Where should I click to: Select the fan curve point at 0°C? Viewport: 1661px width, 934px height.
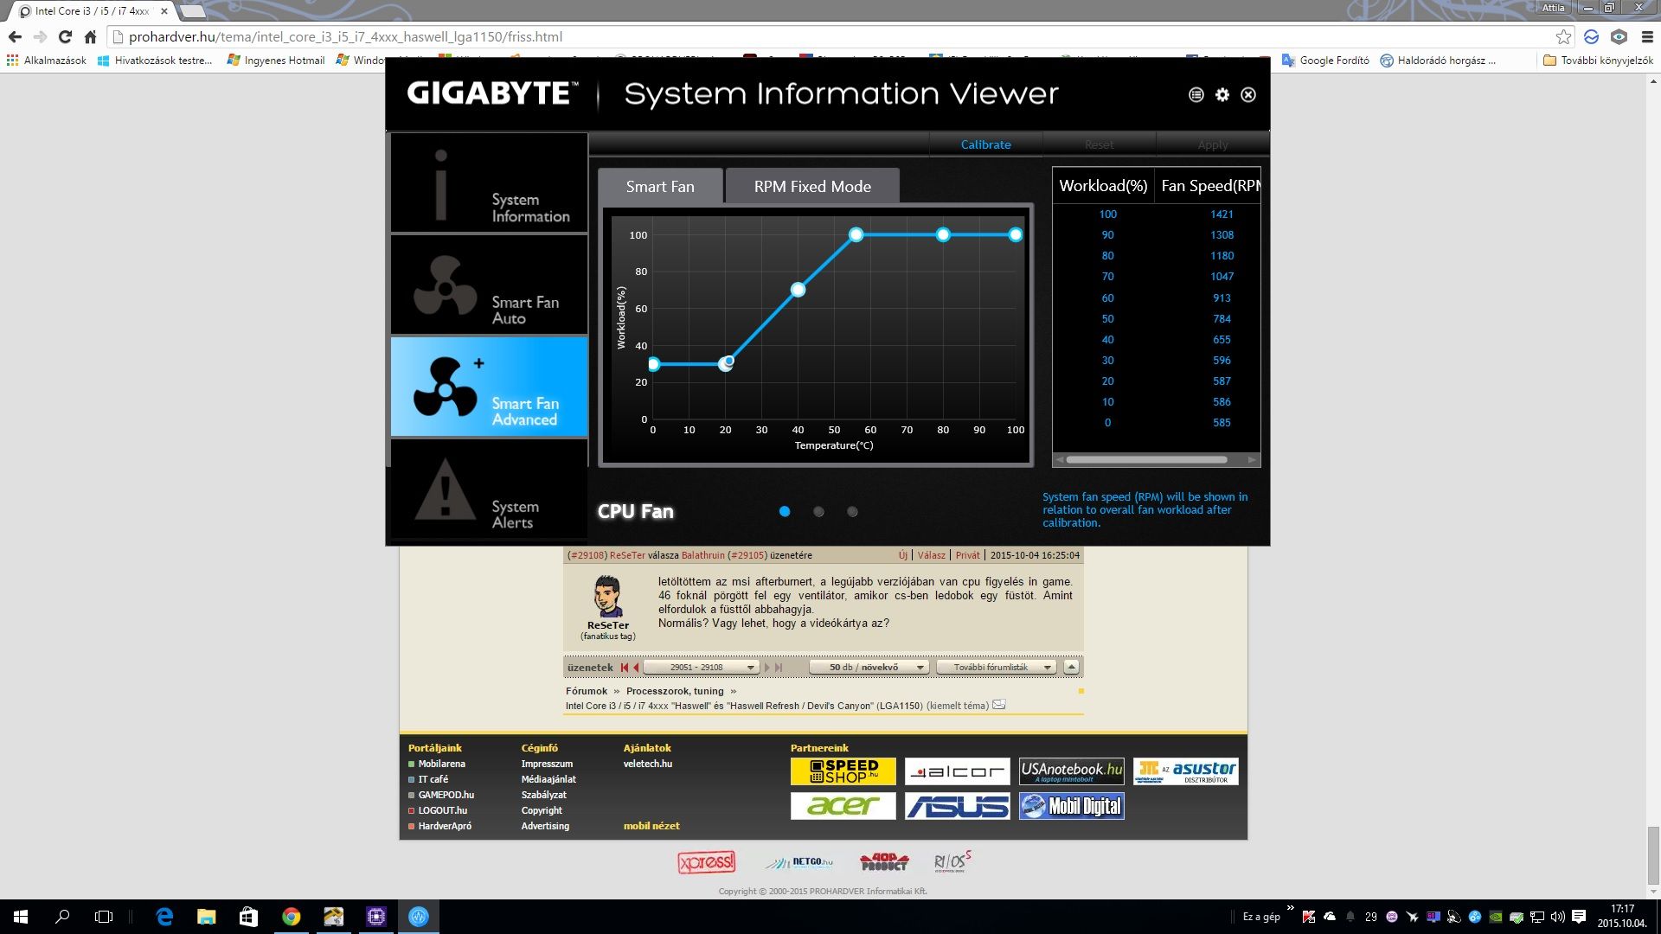coord(654,364)
